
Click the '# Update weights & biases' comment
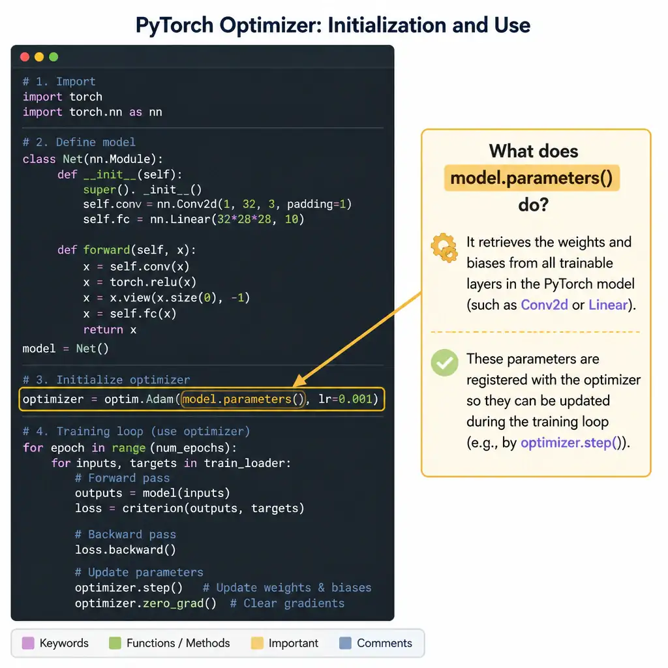coord(287,588)
